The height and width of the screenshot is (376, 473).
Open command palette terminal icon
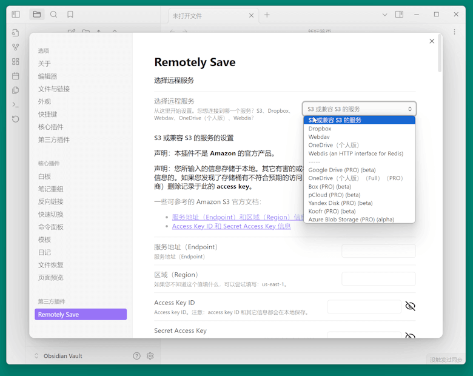pos(16,104)
